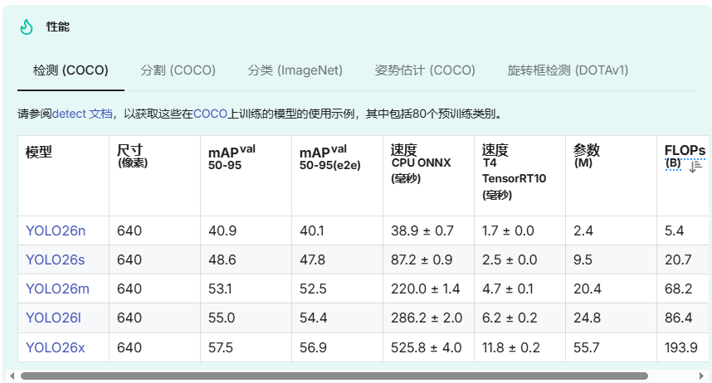Click the flame icon beside 性能 heading
The image size is (712, 383).
27,27
